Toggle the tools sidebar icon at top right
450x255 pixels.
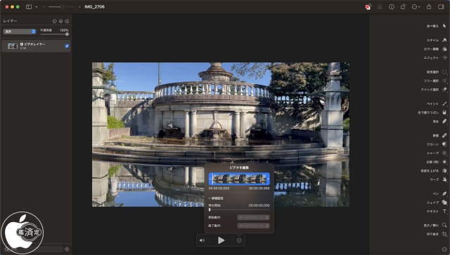pyautogui.click(x=441, y=6)
